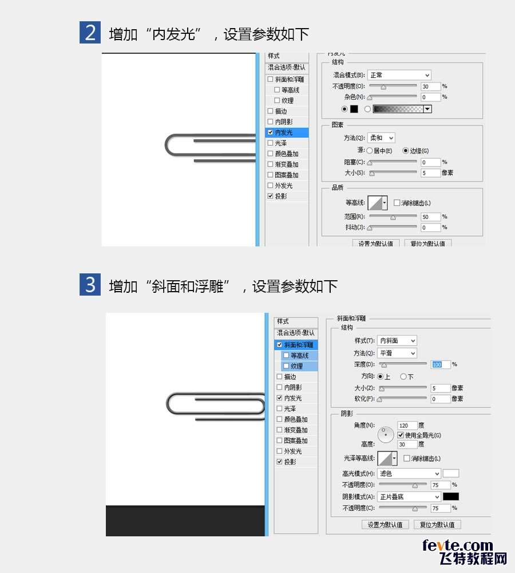Toggle the 使用全局光 checkbox
The height and width of the screenshot is (573, 515).
pyautogui.click(x=401, y=435)
